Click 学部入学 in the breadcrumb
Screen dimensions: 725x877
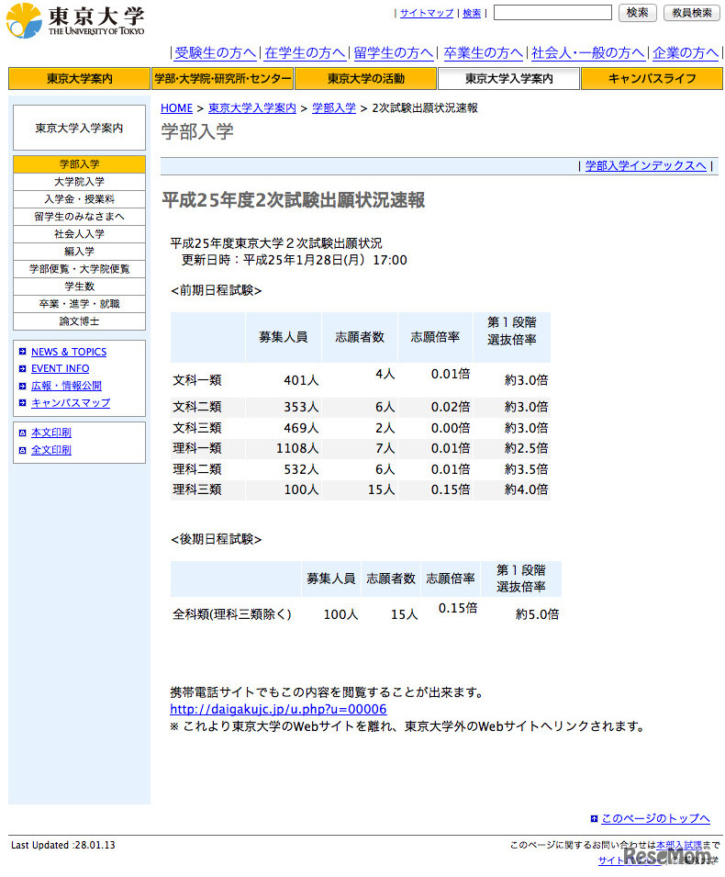334,108
